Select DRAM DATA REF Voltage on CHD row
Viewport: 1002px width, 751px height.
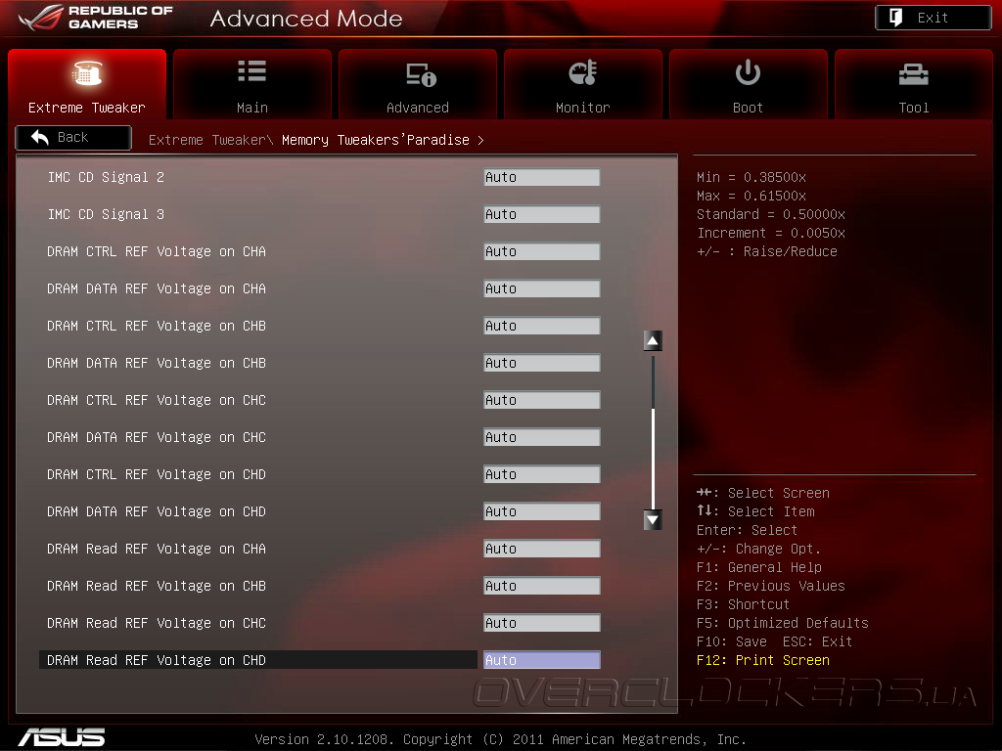[157, 511]
